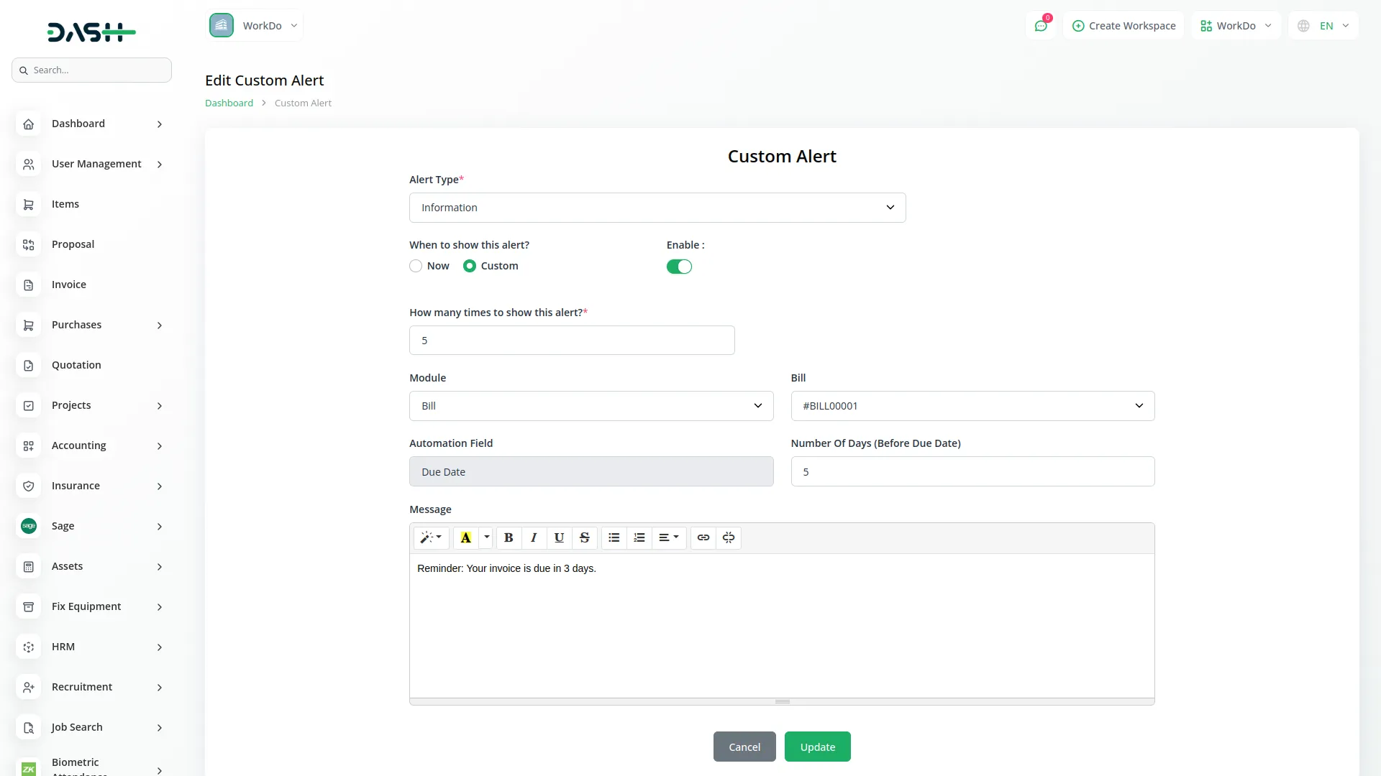The height and width of the screenshot is (776, 1381).
Task: Apply strikethrough formatting to the message text
Action: (x=585, y=537)
